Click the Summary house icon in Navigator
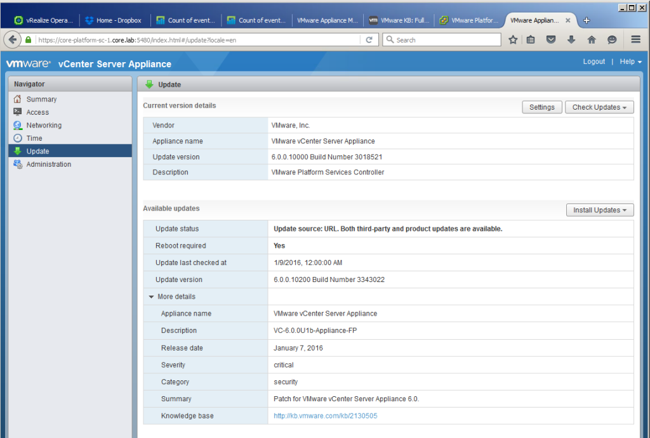Image resolution: width=650 pixels, height=438 pixels. coord(17,99)
